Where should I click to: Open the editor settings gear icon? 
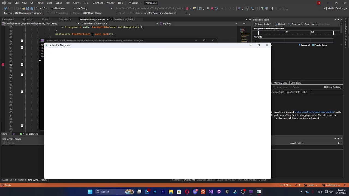(x=249, y=20)
